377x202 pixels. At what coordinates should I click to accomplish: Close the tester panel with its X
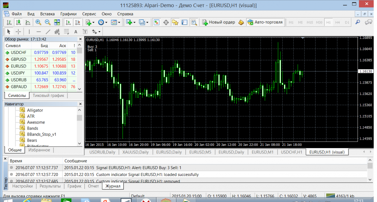[x=5, y=159]
